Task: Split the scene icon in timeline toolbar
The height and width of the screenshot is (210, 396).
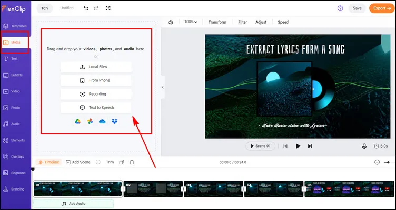Action: 98,162
